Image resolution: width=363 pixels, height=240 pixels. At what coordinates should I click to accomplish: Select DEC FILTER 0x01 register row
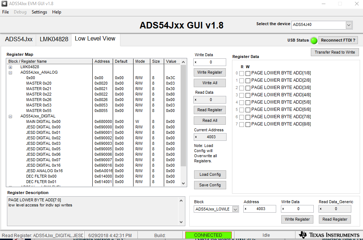tap(93, 182)
